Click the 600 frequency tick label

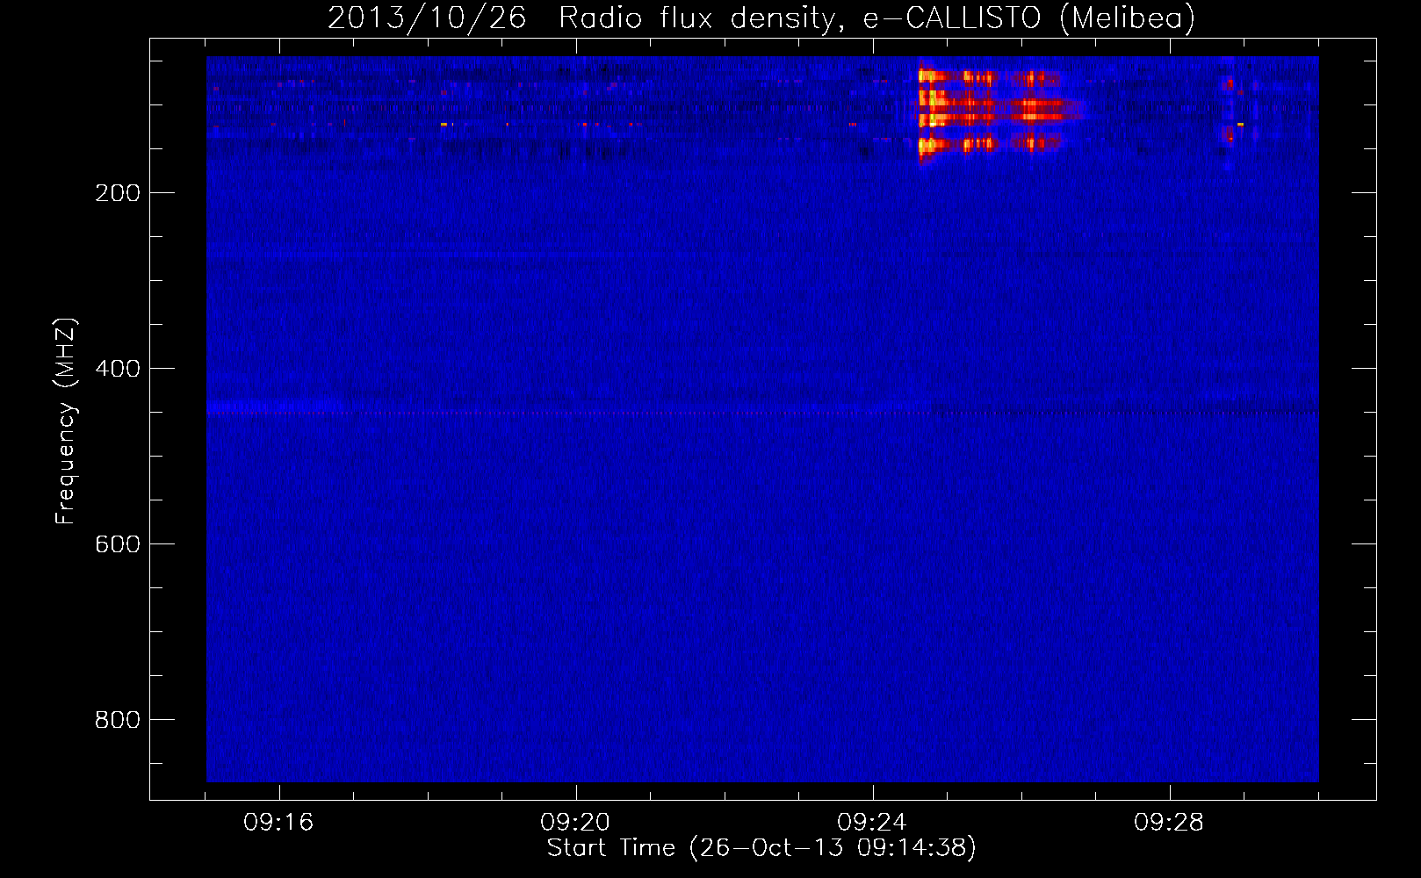(x=118, y=544)
